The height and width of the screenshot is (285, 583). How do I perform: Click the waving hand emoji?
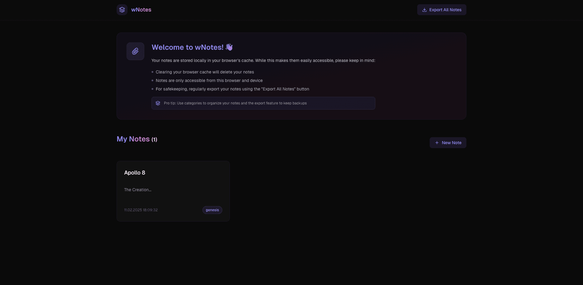pos(229,47)
